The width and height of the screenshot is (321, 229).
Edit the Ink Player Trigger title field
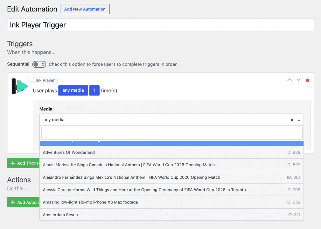[x=161, y=25]
